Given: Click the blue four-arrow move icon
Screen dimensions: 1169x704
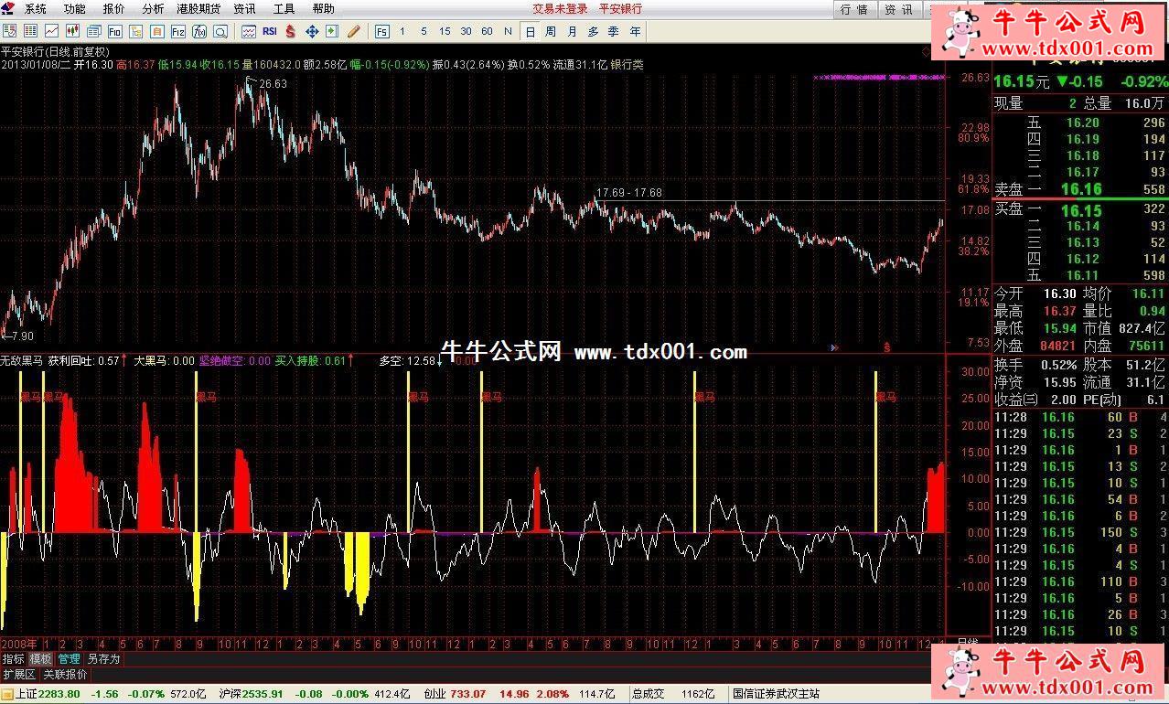Looking at the screenshot, I should coord(311,31).
